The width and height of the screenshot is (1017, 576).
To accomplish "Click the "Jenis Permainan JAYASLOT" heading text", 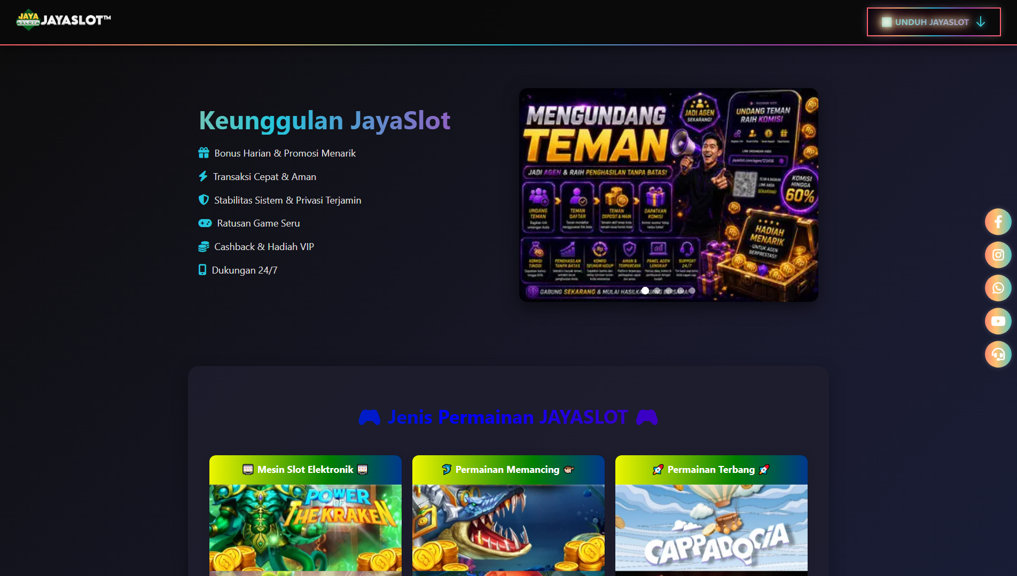I will tap(508, 417).
